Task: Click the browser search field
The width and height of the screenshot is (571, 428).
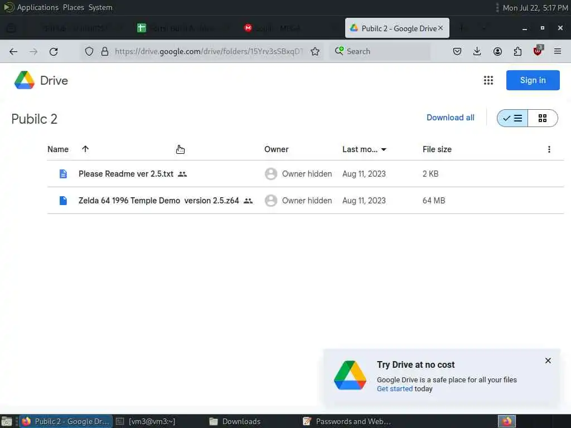Action: [380, 51]
